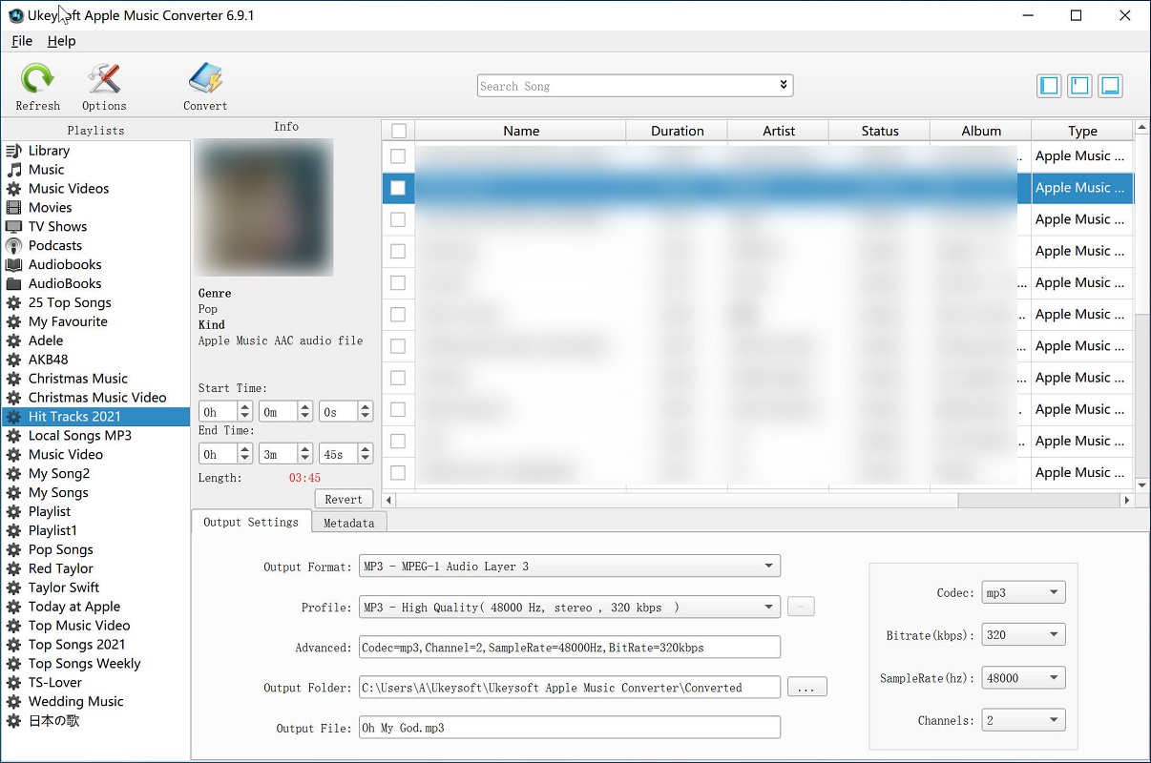Screen dimensions: 1151x763
Task: Select the Library playlist icon
Action: click(x=13, y=151)
